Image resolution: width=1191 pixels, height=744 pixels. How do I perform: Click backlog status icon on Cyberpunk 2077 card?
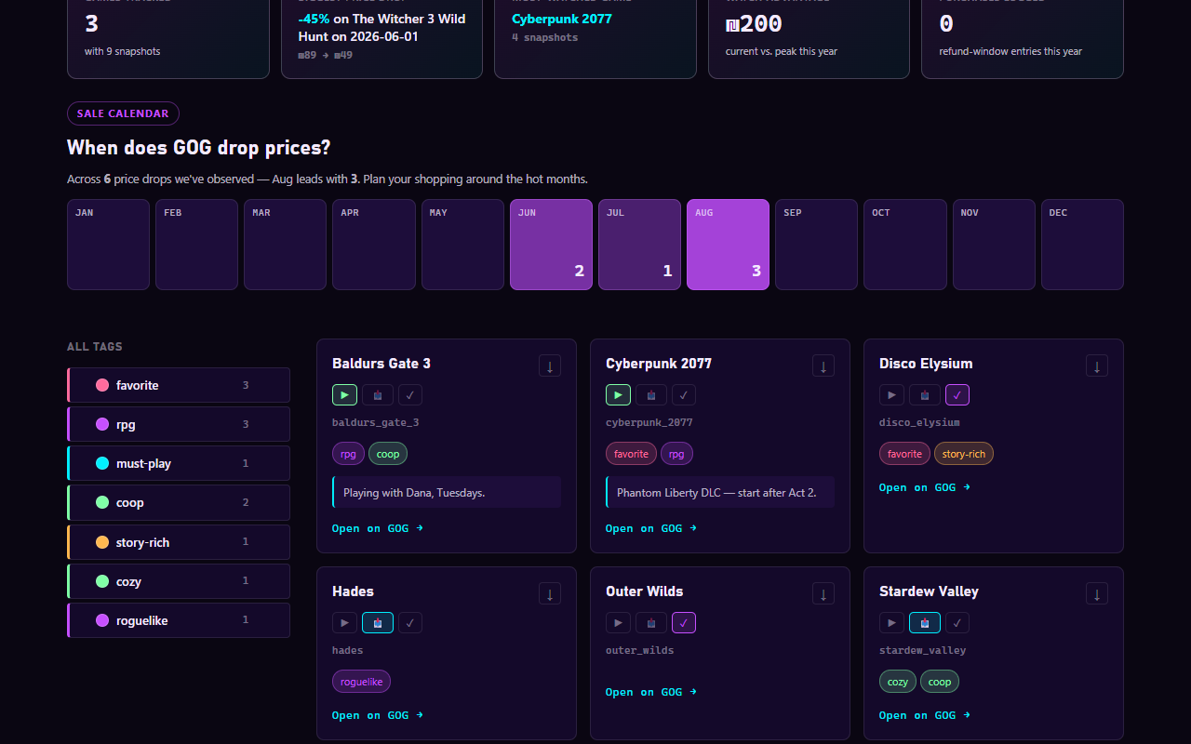(x=651, y=395)
